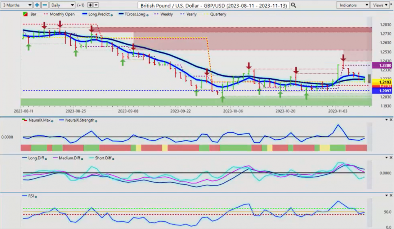This screenshot has width=394, height=229.
Task: Click the blue plus zoom-in button
Action: [x=37, y=5]
